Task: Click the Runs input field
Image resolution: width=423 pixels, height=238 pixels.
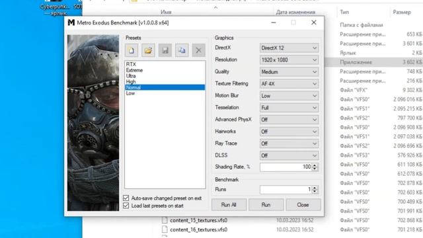Action: tap(286, 190)
